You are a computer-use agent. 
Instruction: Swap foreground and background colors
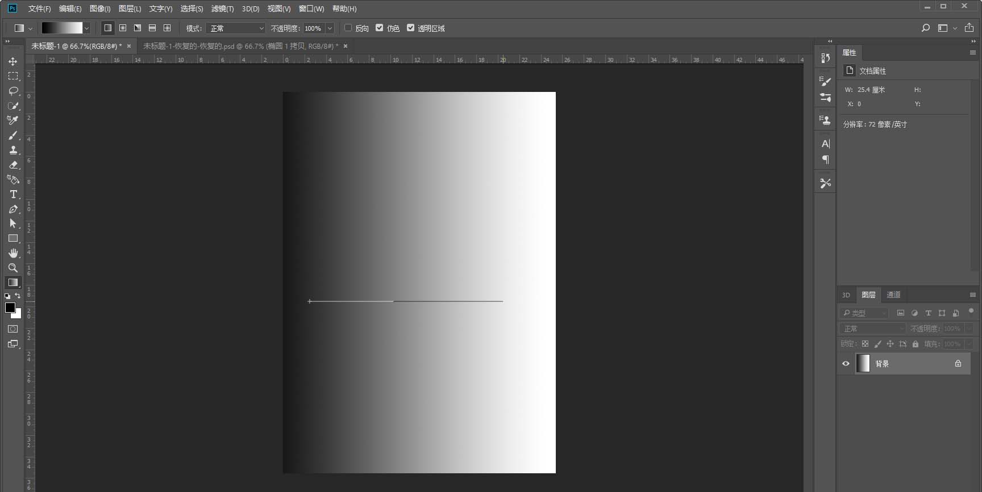click(18, 296)
